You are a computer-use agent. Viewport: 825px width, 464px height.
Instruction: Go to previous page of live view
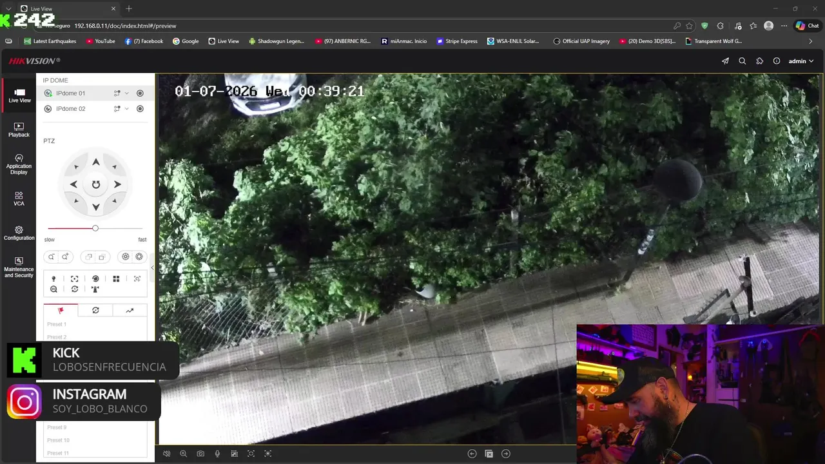coord(472,454)
